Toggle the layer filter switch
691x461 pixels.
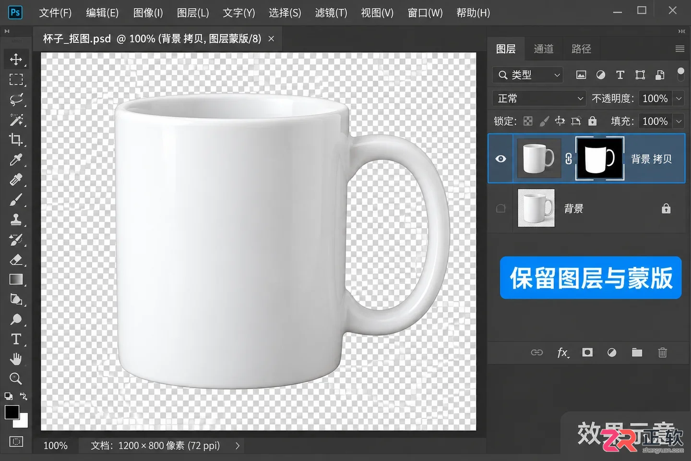coord(680,74)
